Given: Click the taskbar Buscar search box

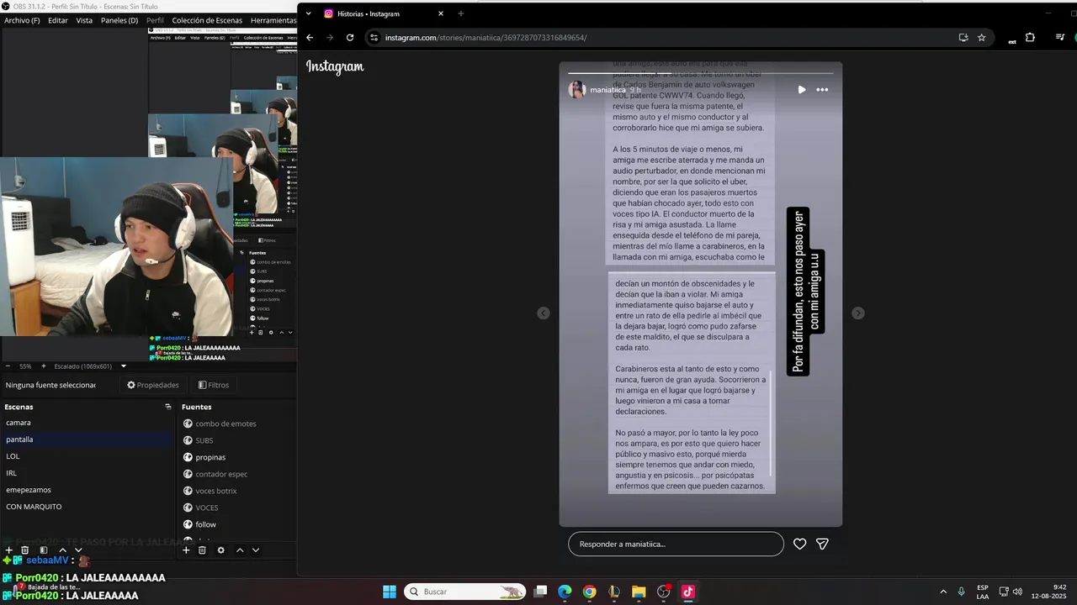Looking at the screenshot, I should click(x=464, y=592).
